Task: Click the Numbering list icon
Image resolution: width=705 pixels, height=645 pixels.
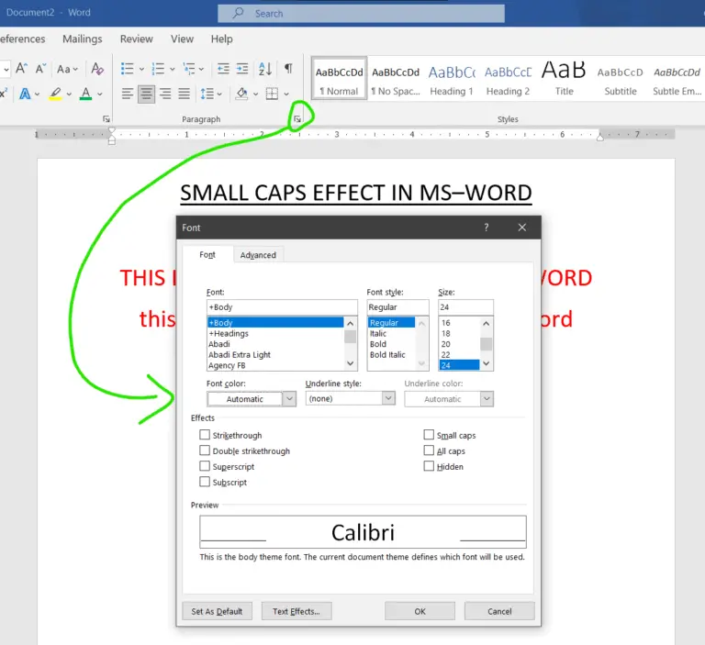Action: click(x=158, y=69)
